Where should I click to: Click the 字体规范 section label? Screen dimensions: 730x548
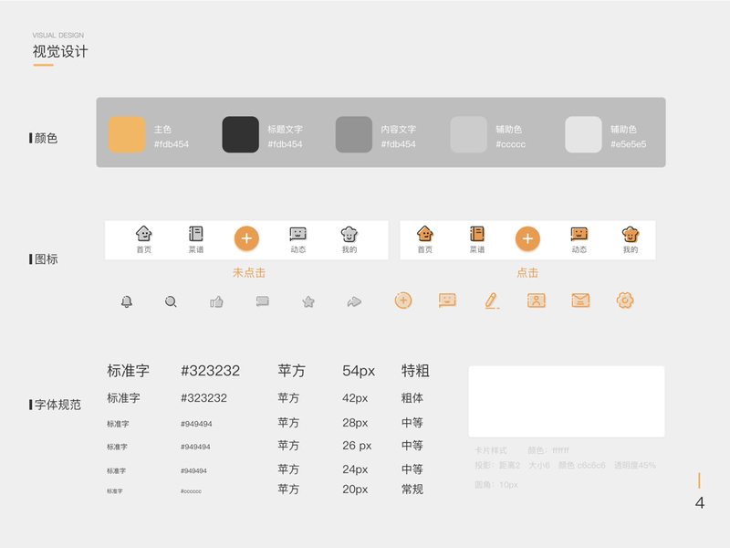(57, 405)
